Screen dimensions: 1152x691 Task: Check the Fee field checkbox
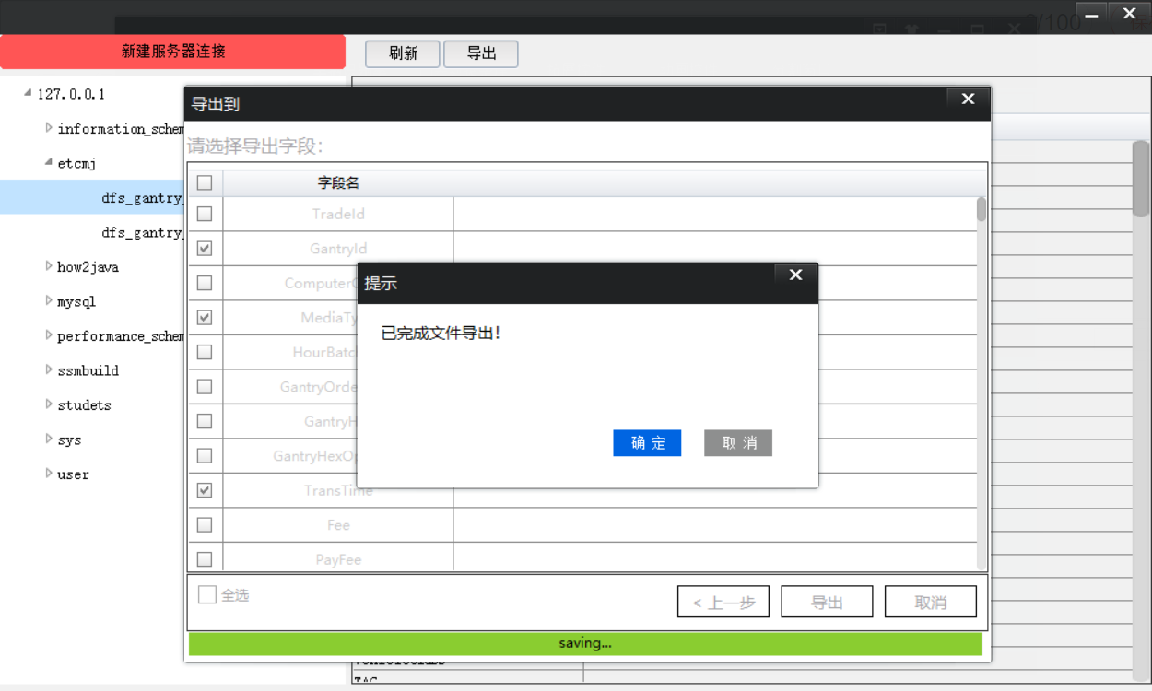coord(205,524)
